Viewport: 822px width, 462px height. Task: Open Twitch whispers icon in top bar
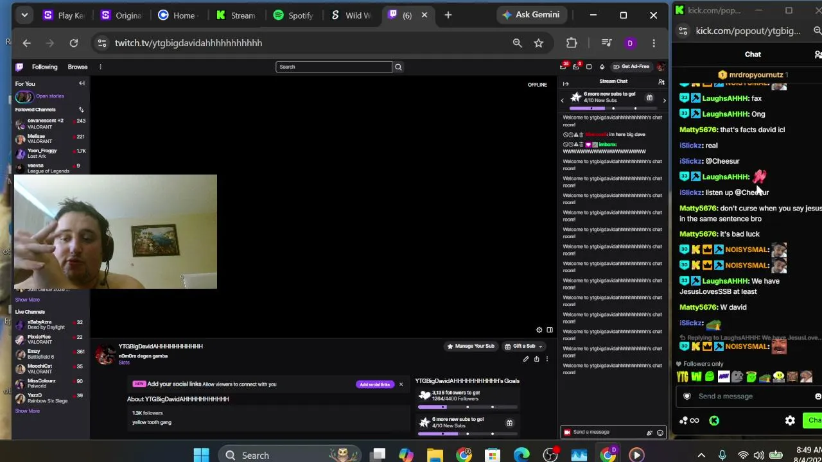point(589,67)
